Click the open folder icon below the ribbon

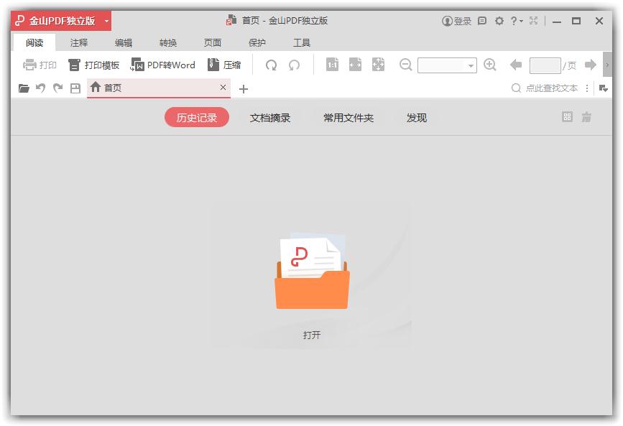click(x=23, y=88)
